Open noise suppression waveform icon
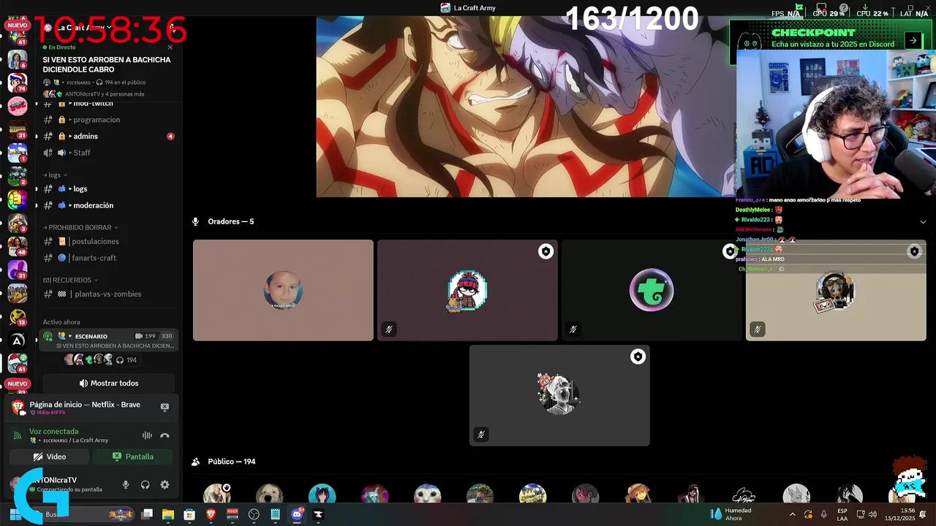Image resolution: width=936 pixels, height=526 pixels. pyautogui.click(x=147, y=435)
